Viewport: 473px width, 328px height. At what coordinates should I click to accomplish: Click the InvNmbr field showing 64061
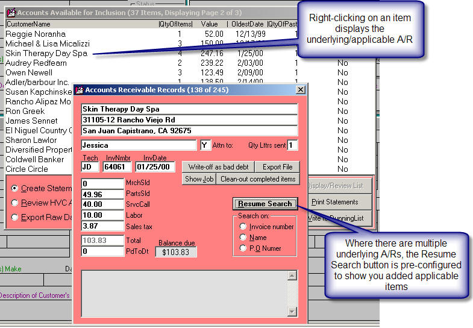coord(117,167)
